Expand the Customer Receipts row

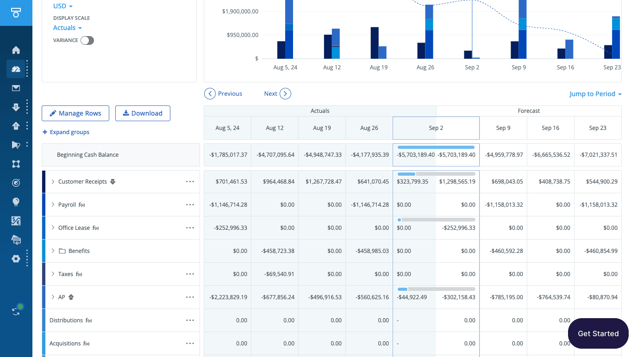point(53,182)
